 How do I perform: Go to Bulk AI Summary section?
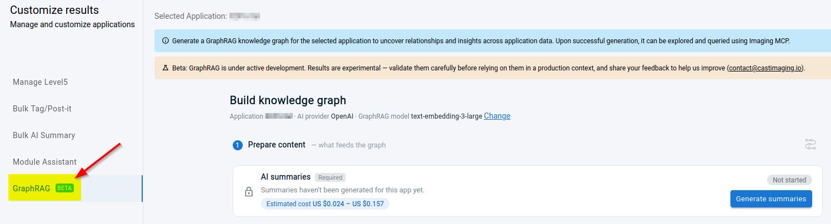coord(44,135)
